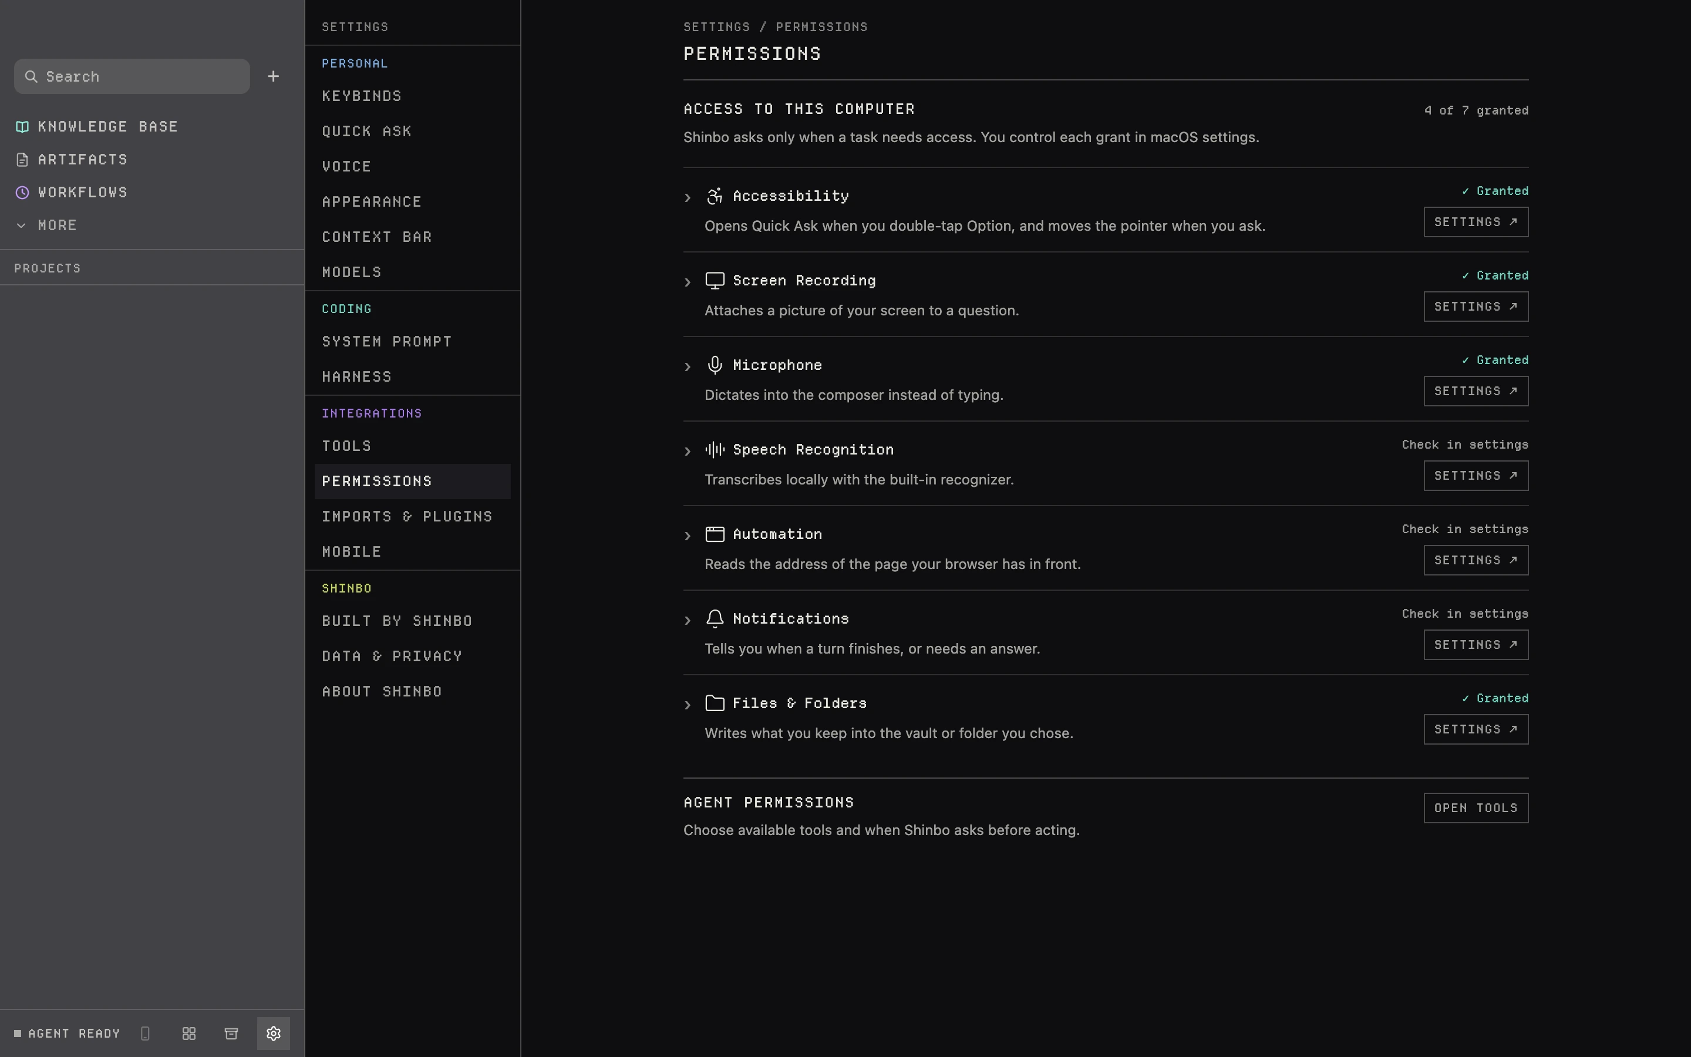Expand the Screen Recording row chevron
Screen dimensions: 1691x1057
tap(688, 282)
